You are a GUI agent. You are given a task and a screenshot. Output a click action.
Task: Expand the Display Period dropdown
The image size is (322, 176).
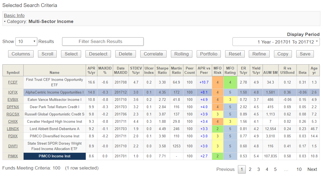click(x=276, y=42)
